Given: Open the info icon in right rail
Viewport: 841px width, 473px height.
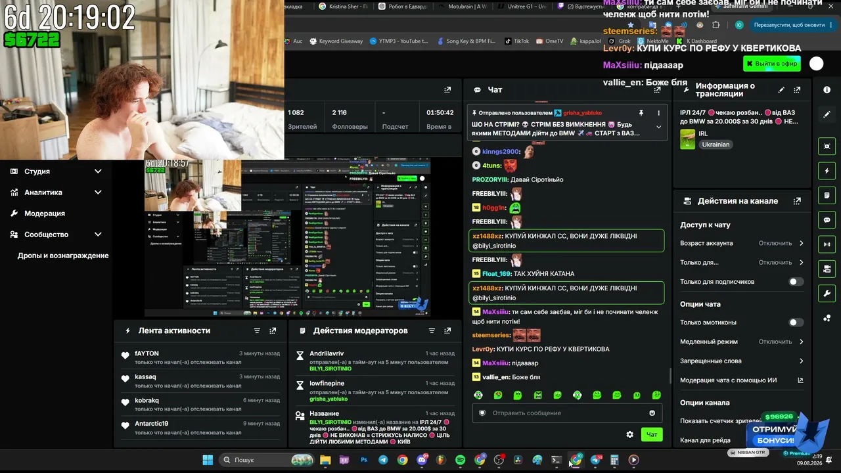Looking at the screenshot, I should [x=827, y=89].
